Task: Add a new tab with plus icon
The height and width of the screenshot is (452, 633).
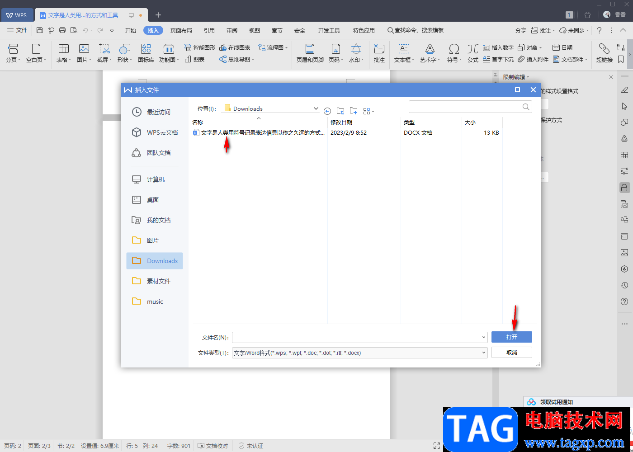Action: 158,15
